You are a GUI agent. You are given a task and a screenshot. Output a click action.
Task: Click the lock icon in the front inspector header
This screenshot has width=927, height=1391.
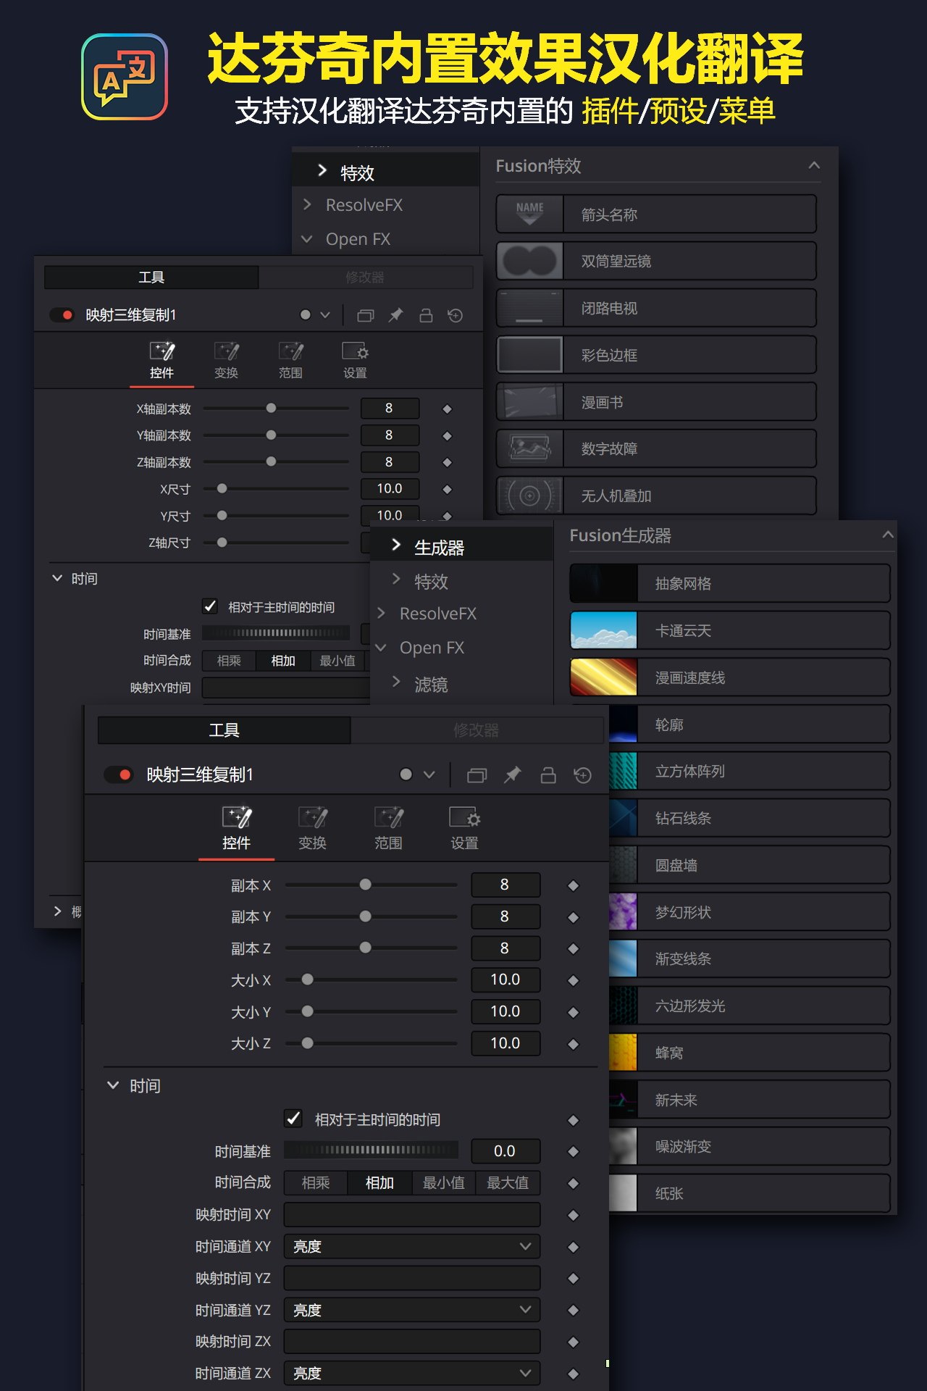548,775
